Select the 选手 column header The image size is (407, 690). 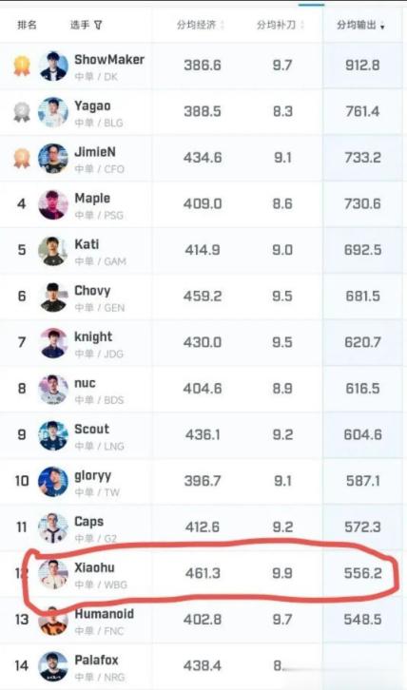[x=80, y=25]
